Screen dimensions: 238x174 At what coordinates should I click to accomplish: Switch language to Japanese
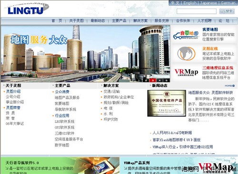(x=208, y=3)
